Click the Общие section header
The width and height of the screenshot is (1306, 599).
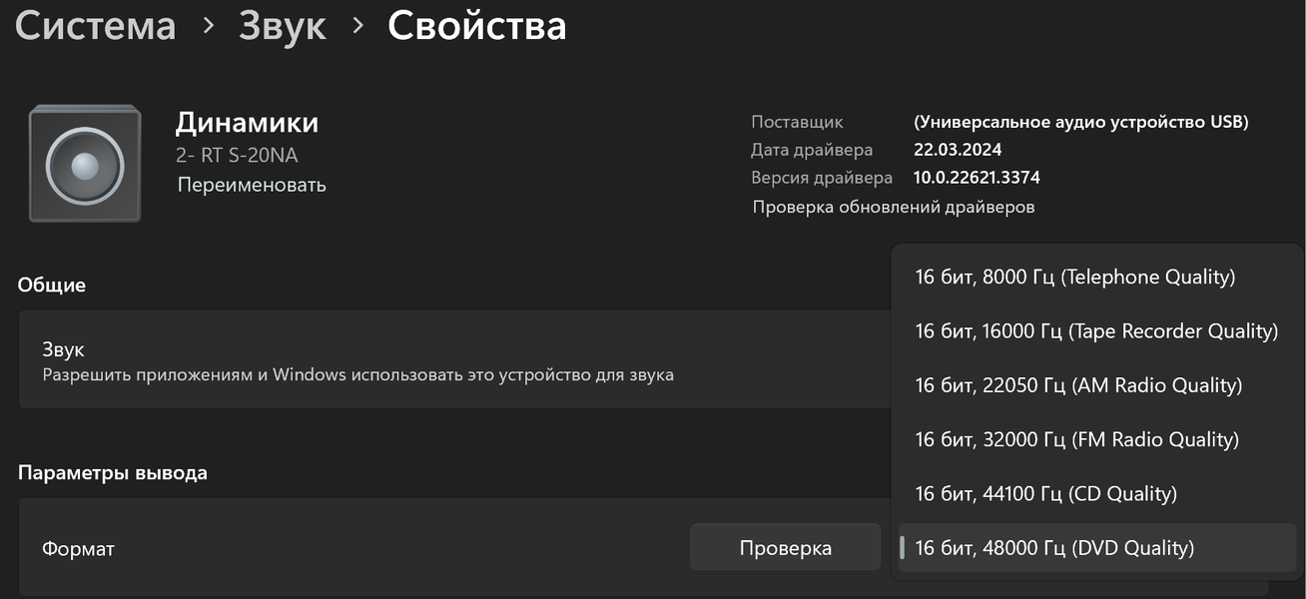click(52, 285)
